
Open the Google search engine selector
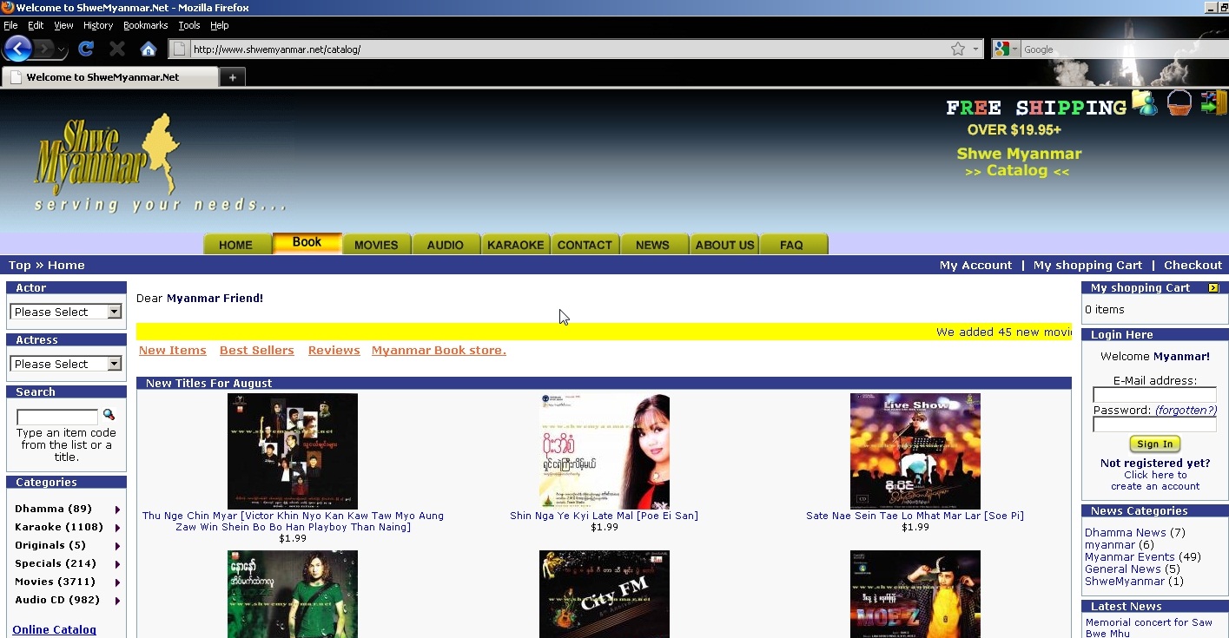[1006, 49]
